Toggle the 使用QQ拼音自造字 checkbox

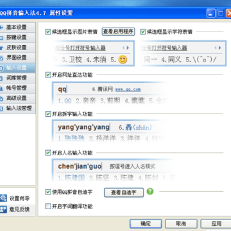[48, 192]
